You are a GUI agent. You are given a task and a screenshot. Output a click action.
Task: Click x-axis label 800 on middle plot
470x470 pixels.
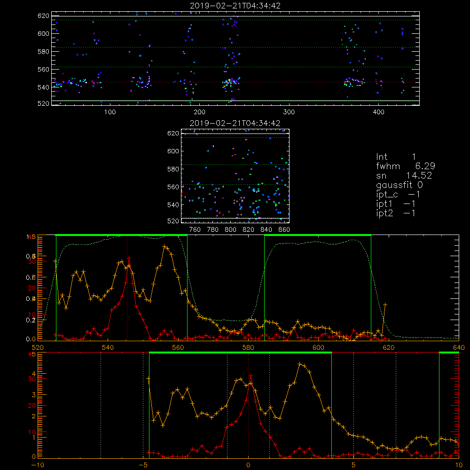point(230,230)
